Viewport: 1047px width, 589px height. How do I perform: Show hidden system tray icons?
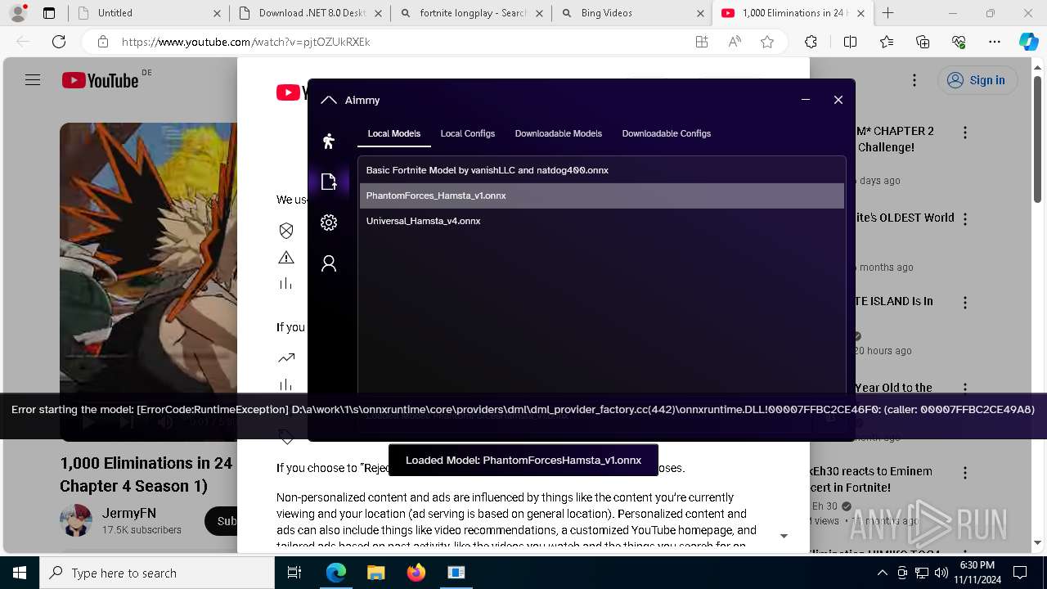[x=883, y=573]
